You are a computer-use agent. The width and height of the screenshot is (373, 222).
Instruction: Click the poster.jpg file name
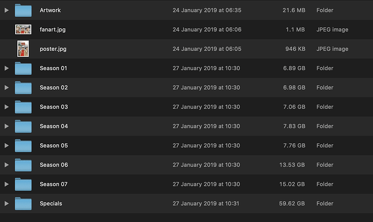pos(53,49)
